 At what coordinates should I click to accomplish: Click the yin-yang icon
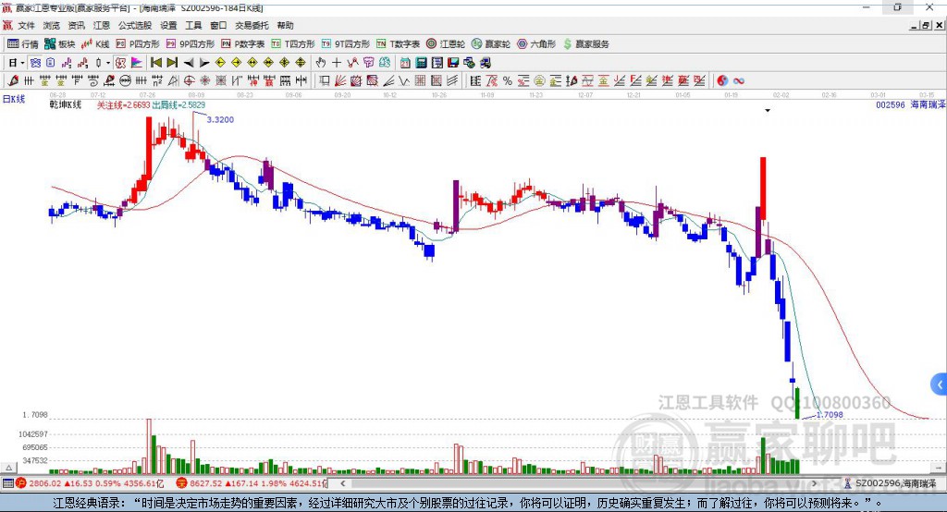click(x=722, y=81)
